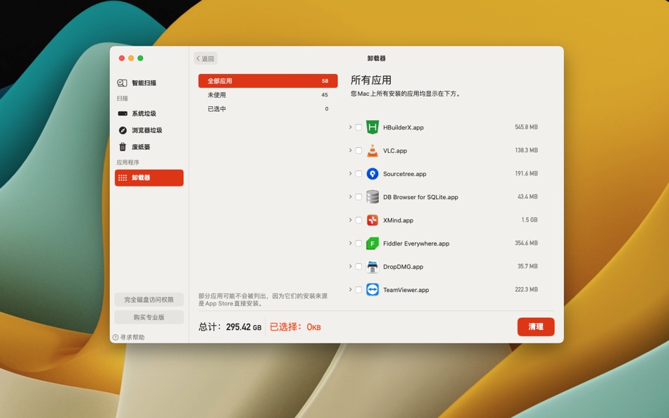Click the HBuilderX.app name
The image size is (669, 418).
click(x=404, y=127)
